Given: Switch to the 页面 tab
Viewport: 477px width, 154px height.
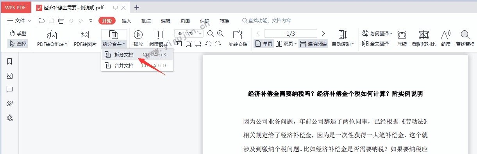Looking at the screenshot, I should [x=185, y=21].
